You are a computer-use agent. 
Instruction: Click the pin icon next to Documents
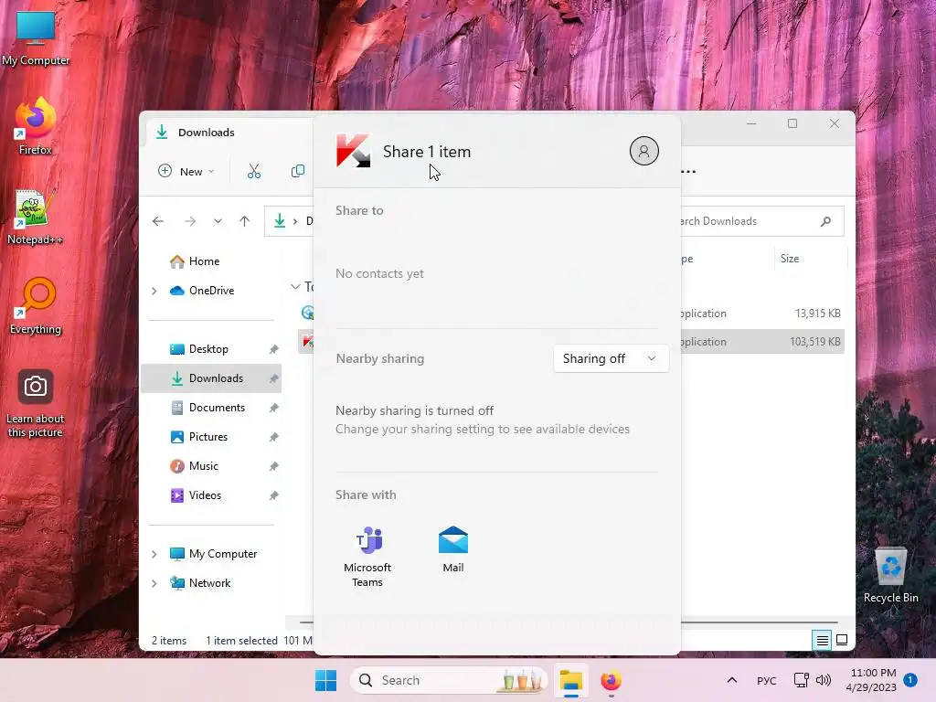[x=273, y=408]
